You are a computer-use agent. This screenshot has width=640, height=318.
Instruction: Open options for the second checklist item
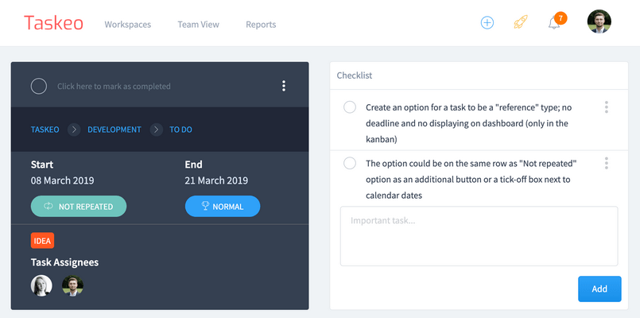click(607, 163)
